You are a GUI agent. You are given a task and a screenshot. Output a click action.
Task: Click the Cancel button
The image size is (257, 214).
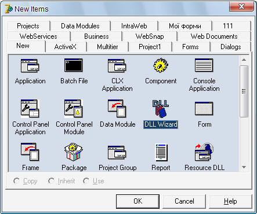184,201
